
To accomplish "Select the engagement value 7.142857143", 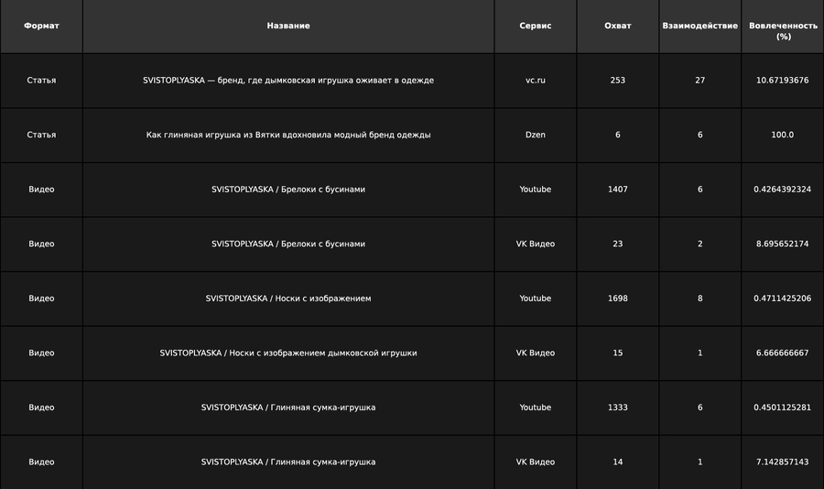I will pos(783,462).
